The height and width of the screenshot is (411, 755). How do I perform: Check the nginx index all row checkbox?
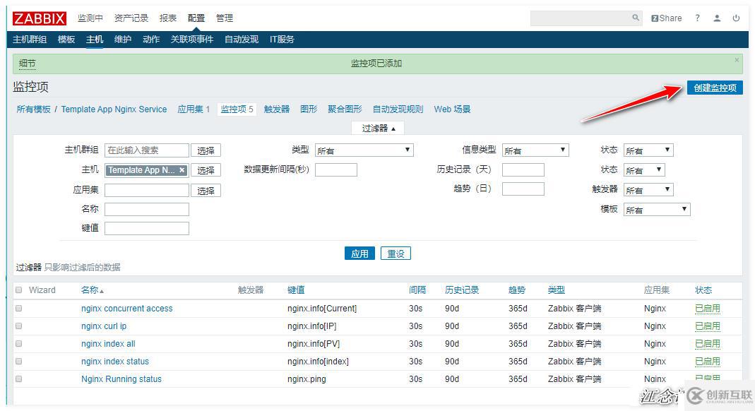tap(19, 344)
